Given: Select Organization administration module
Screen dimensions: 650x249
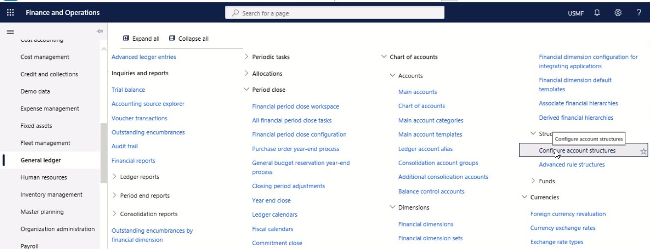Looking at the screenshot, I should (x=57, y=229).
